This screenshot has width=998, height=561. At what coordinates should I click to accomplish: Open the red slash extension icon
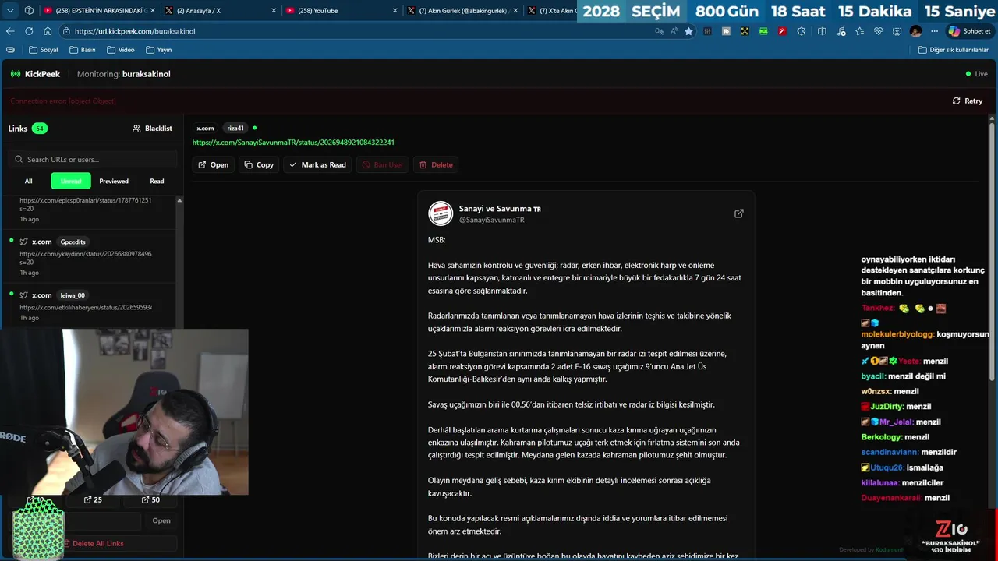pos(782,31)
